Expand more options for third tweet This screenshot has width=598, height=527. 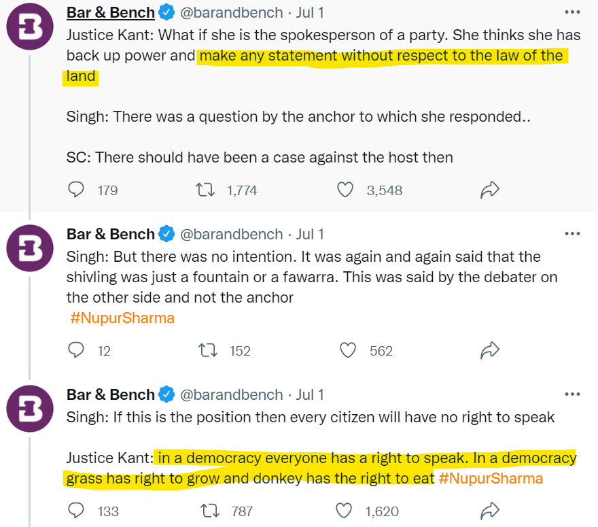pyautogui.click(x=572, y=394)
